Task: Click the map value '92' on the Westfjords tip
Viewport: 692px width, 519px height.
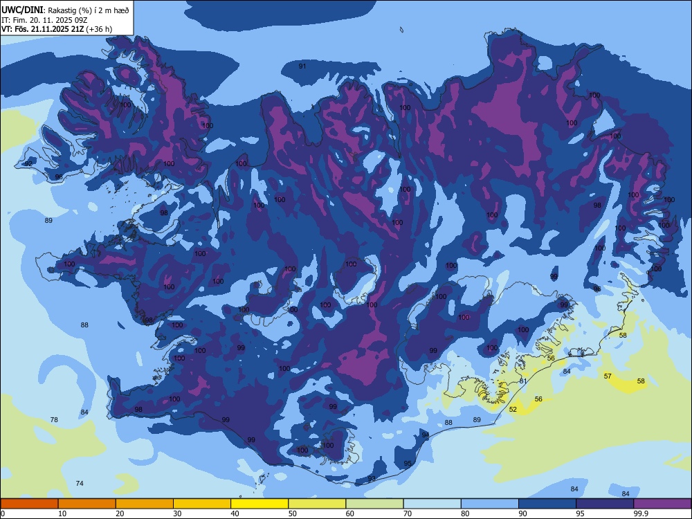Action: [28, 164]
